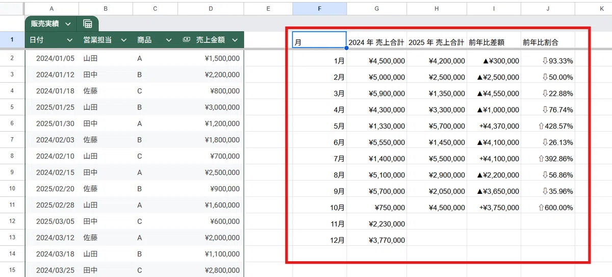
Task: Select column J header
Action: click(x=548, y=9)
